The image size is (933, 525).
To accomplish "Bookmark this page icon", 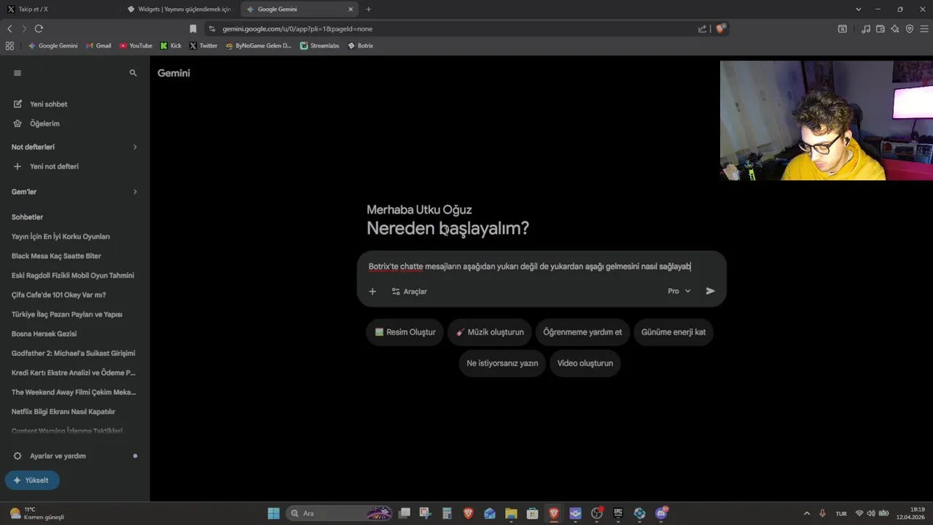I will (x=193, y=28).
